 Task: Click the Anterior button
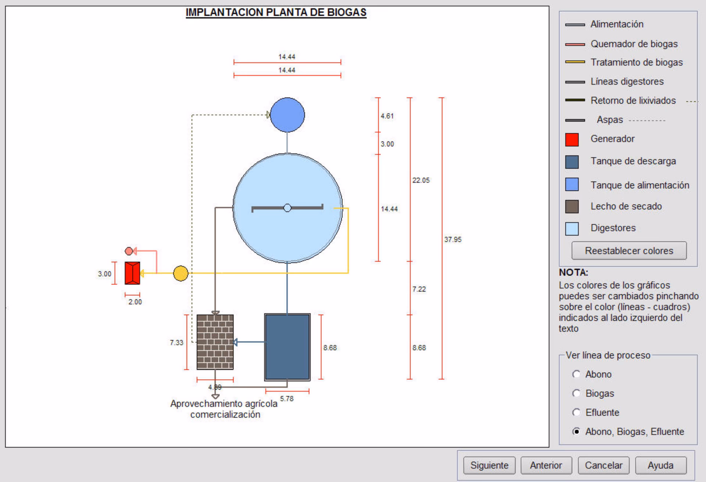click(546, 465)
